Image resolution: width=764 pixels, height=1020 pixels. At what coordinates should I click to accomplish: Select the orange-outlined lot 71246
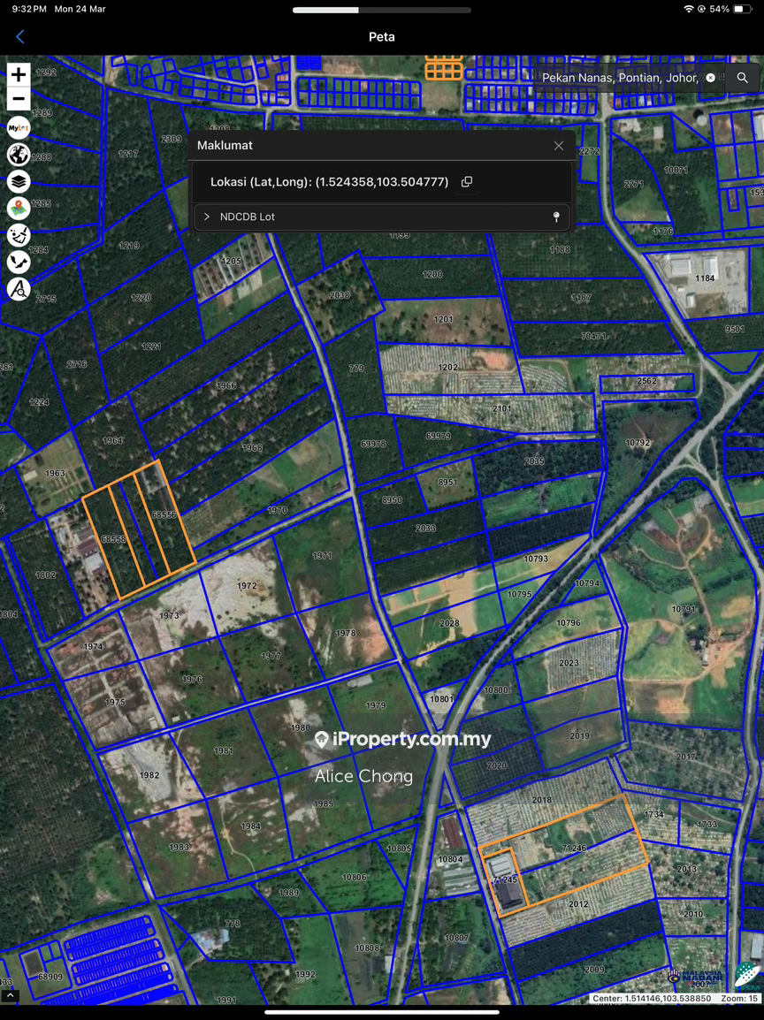click(x=575, y=848)
